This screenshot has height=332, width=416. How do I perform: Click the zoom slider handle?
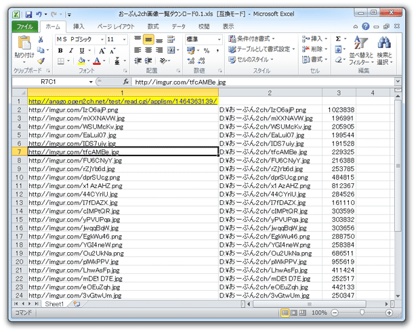362,312
